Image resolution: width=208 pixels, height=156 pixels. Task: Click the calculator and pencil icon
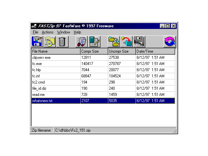[x=94, y=42]
